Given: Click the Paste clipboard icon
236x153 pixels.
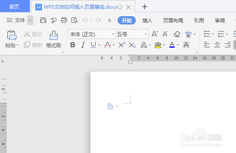Looking at the screenshot, I should pos(12,35).
